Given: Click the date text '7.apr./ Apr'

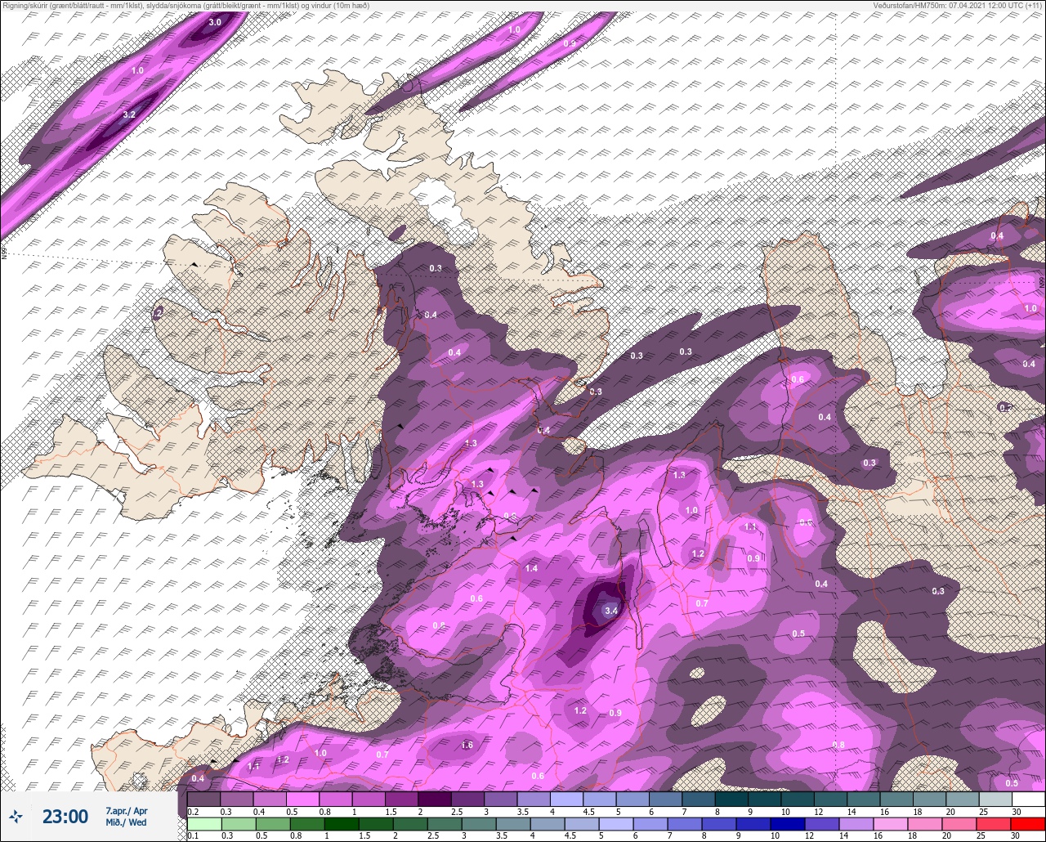Looking at the screenshot, I should click(127, 810).
